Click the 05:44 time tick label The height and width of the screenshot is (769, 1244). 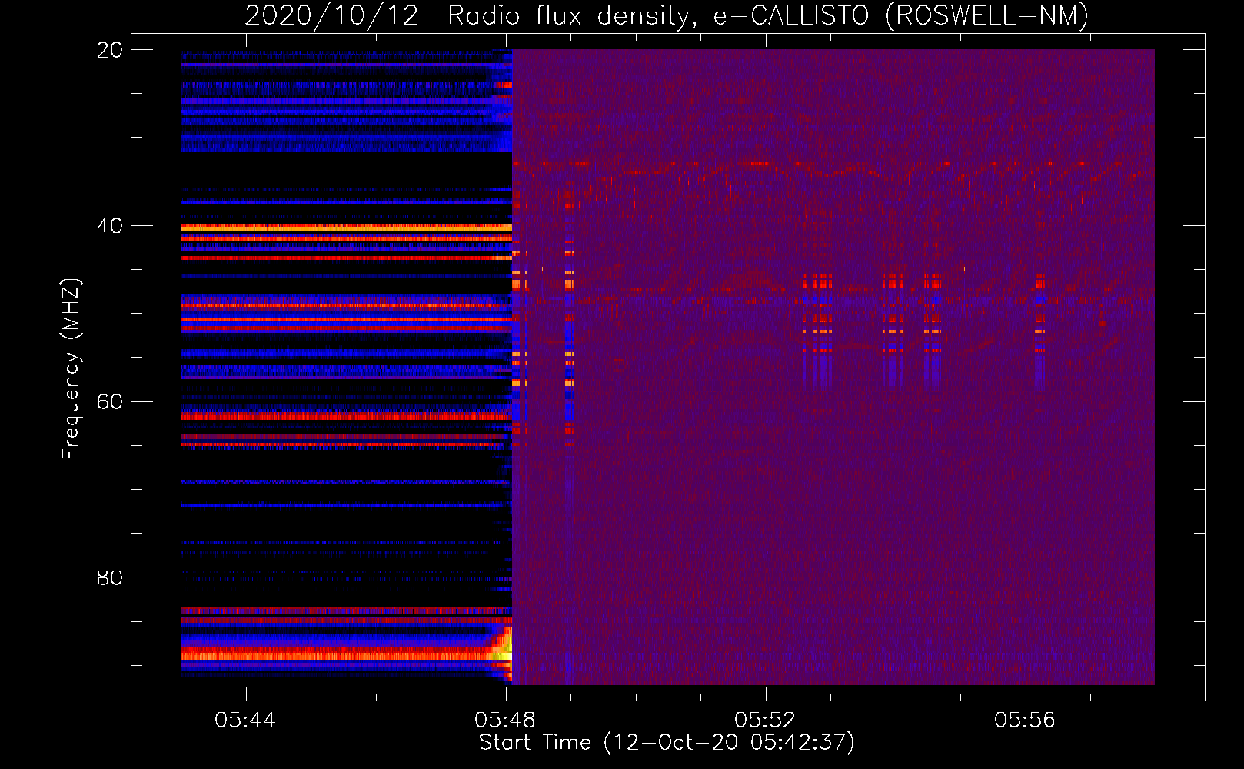click(x=245, y=720)
